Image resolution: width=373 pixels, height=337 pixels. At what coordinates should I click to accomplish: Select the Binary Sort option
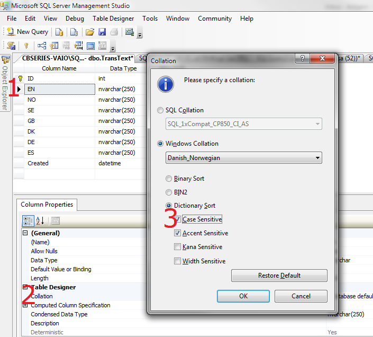[x=169, y=179]
